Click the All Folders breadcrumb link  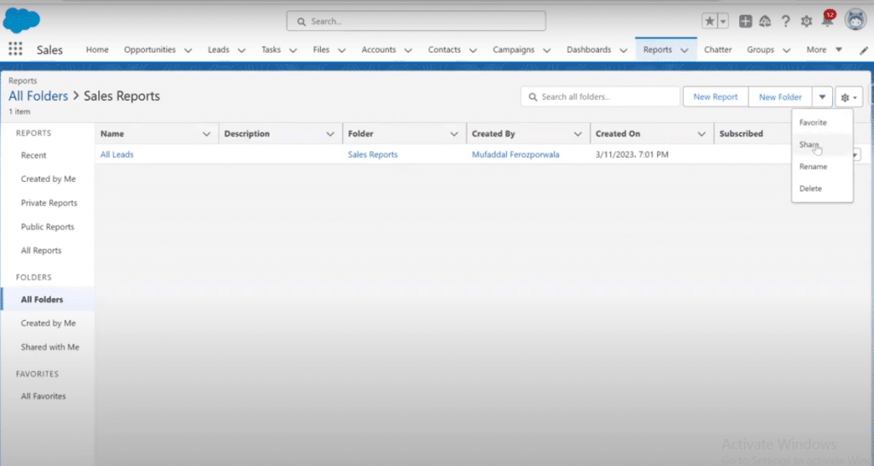pos(38,96)
